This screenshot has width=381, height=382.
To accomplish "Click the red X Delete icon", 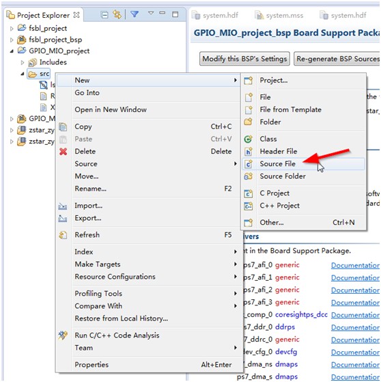I will [x=63, y=152].
